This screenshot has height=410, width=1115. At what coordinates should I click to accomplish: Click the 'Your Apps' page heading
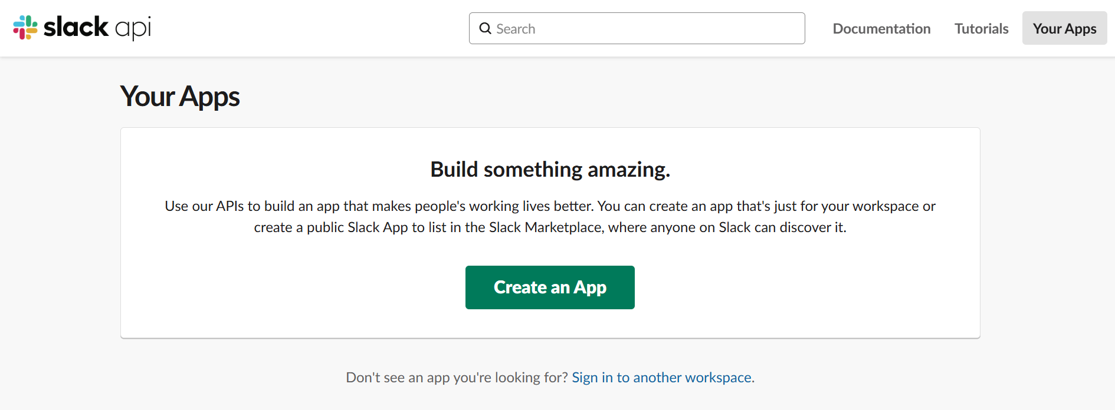[x=180, y=97]
